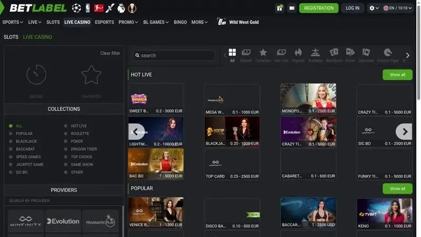
Task: Switch to the SLOTS sub-tab
Action: click(11, 37)
